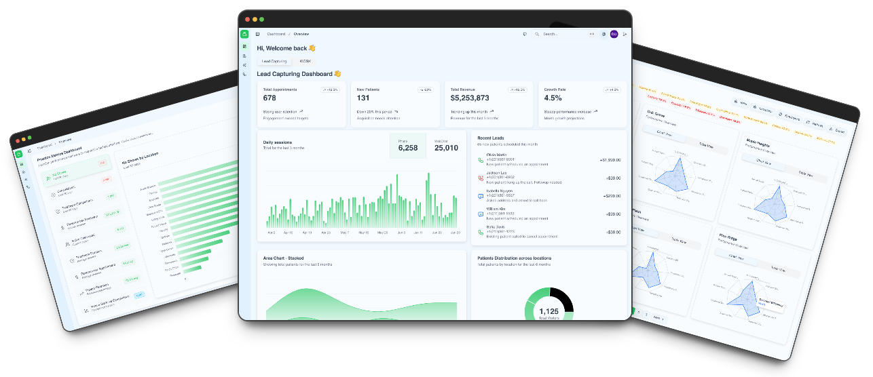The height and width of the screenshot is (377, 873).
Task: Select the WebChat 25,010 chart toggle
Action: click(x=446, y=145)
